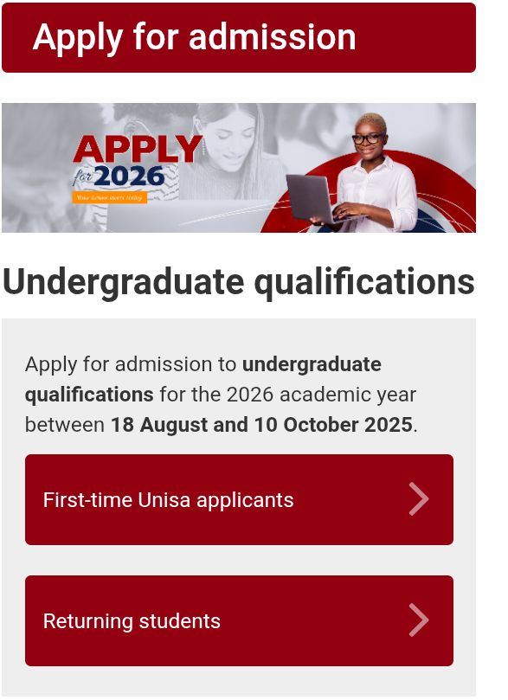Click the Undergraduate qualifications heading

238,282
